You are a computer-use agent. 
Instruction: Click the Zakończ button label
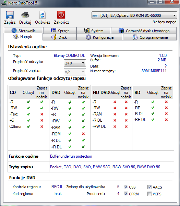click(x=61, y=22)
